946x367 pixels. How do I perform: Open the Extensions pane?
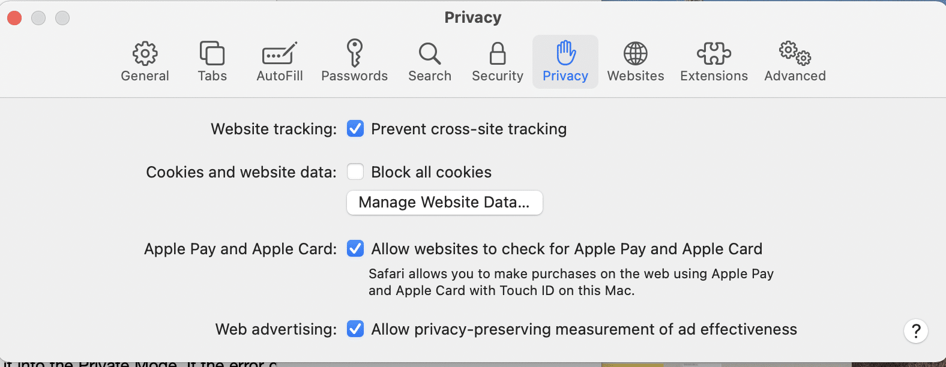click(713, 60)
